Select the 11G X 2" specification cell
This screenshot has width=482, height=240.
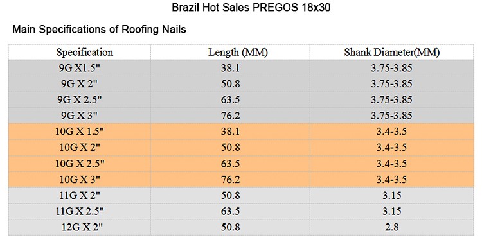(x=80, y=196)
